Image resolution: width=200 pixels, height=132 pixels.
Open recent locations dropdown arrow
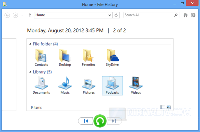22,15
